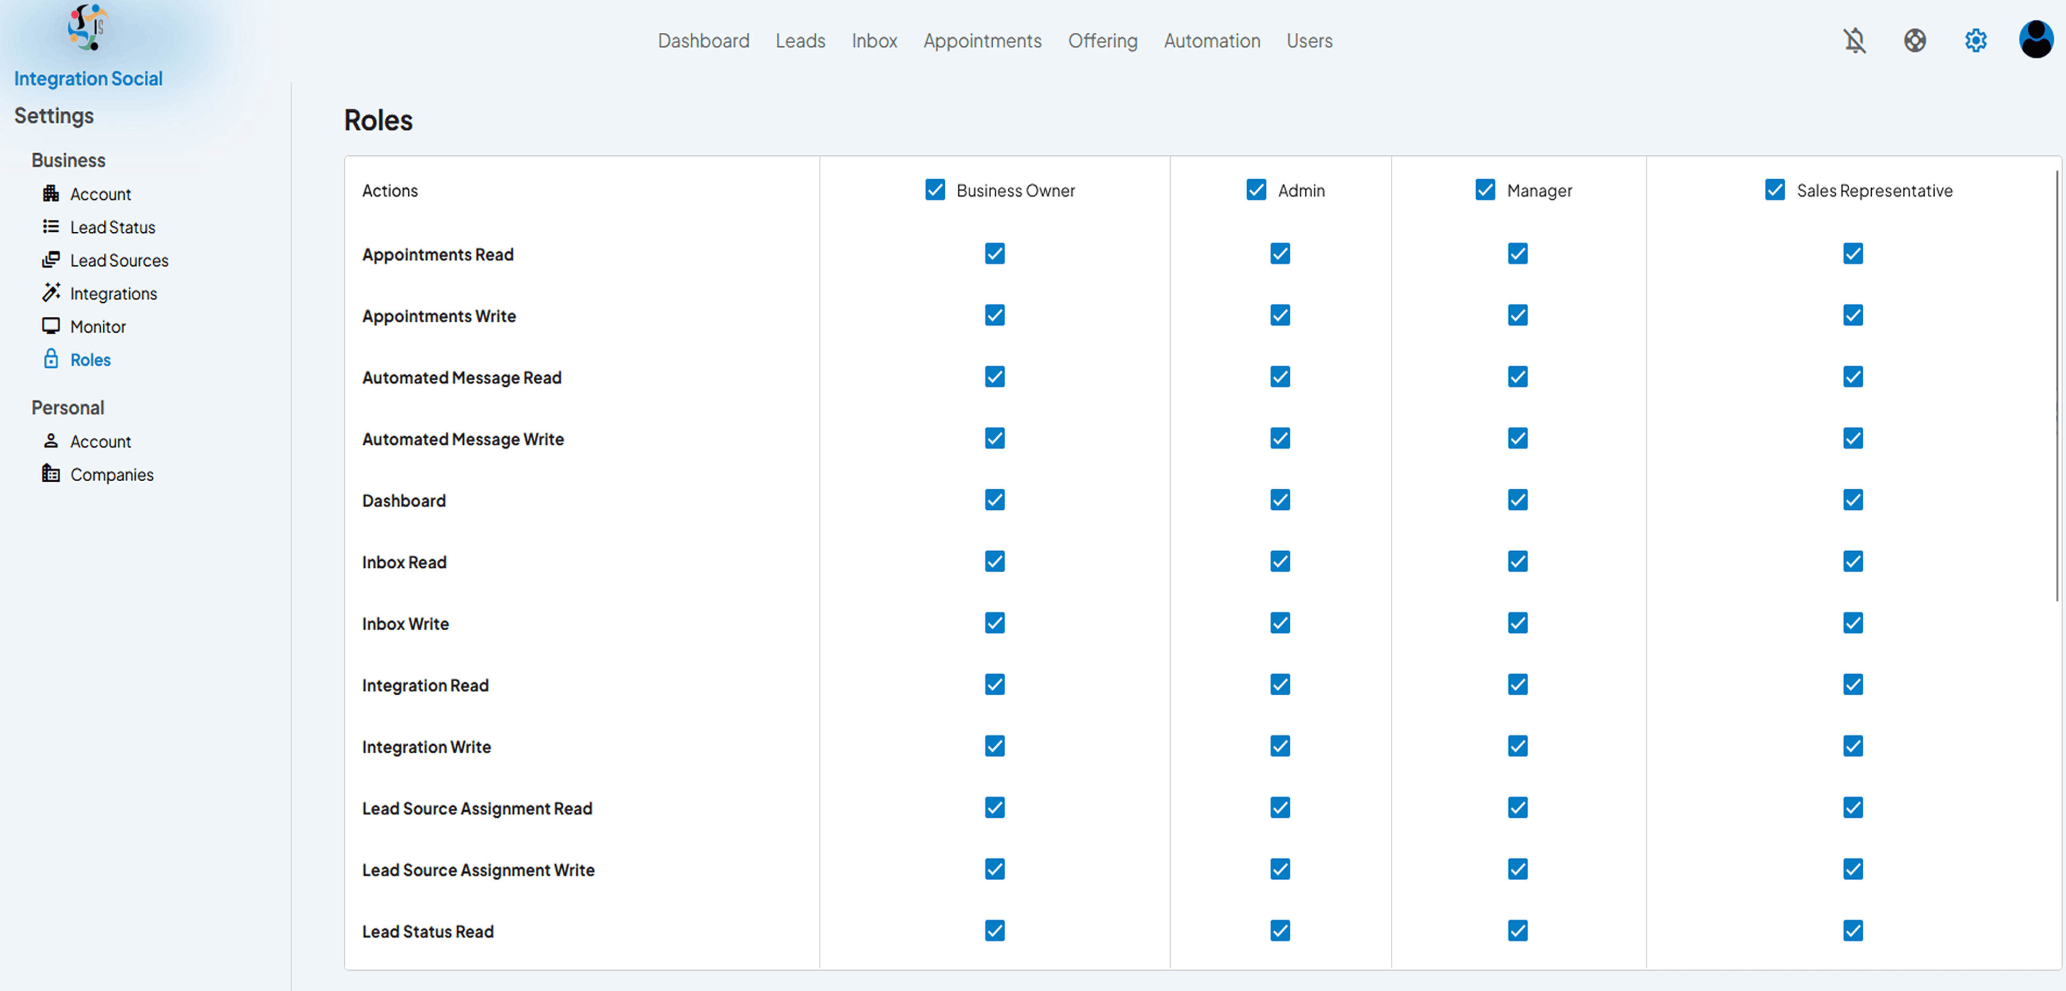This screenshot has width=2066, height=991.
Task: Open the help lifebuoy icon
Action: coord(1914,40)
